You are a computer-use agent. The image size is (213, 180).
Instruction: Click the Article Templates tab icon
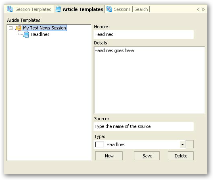click(x=58, y=9)
